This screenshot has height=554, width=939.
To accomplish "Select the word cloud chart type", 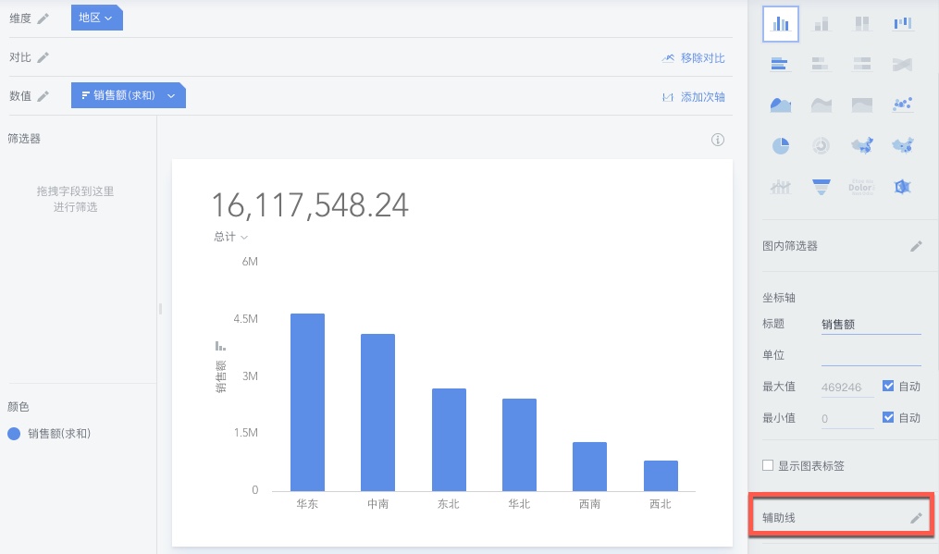I will [x=861, y=187].
